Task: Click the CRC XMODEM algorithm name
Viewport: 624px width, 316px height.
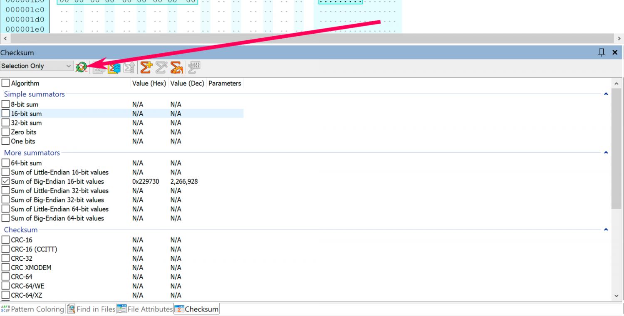Action: coord(31,267)
